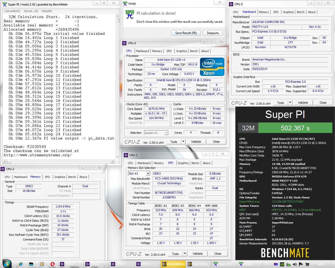The width and height of the screenshot is (335, 268).
Task: Click the DRAM Frequency 1154.9 MHz value
Action: [63, 206]
